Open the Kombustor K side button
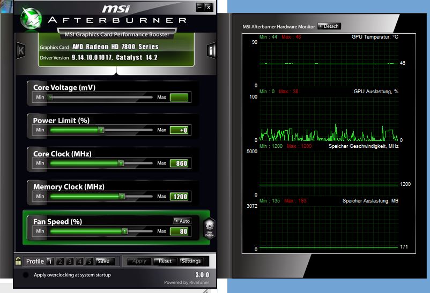Screen dimensions: 430x293 click(21, 50)
